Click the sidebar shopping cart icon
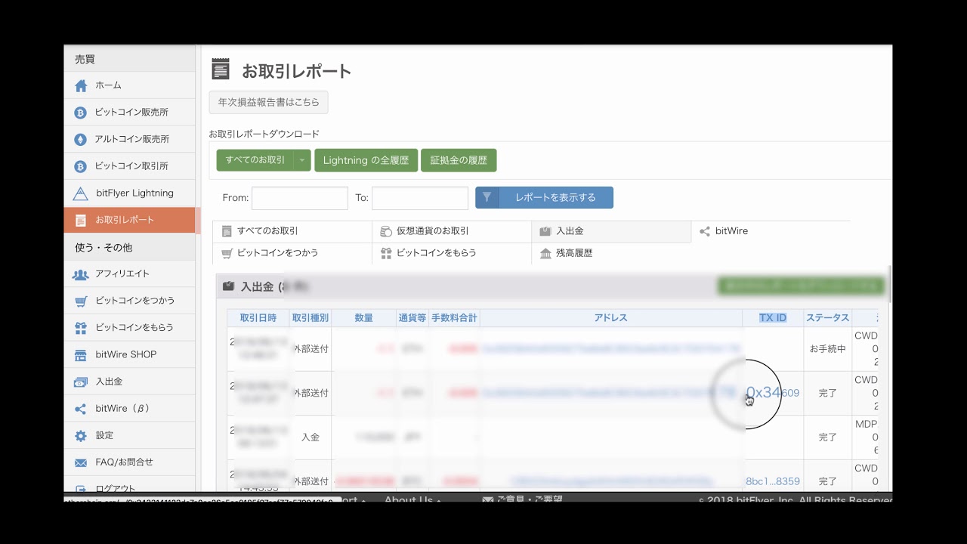The height and width of the screenshot is (544, 967). (81, 301)
